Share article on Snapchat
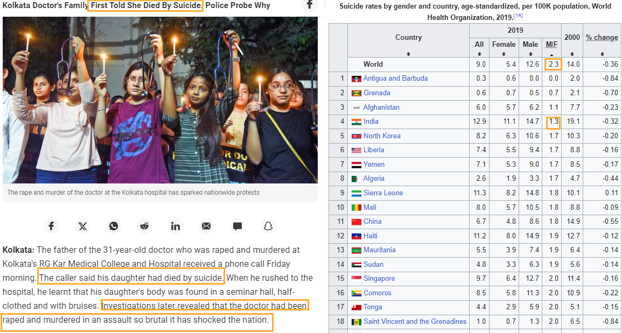Viewport: 622px width, 333px height. [x=269, y=226]
